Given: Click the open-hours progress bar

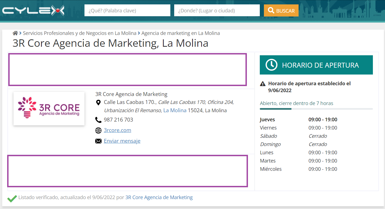Looking at the screenshot, I should coord(316,109).
